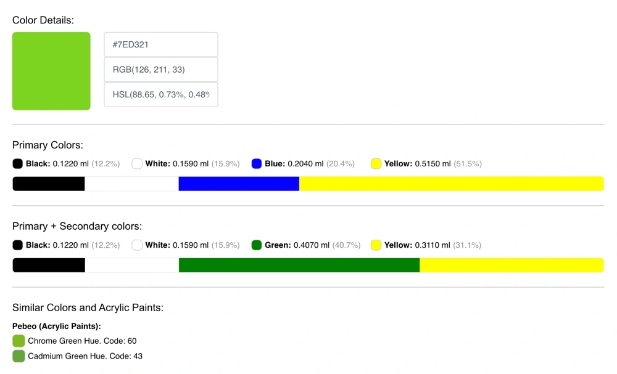Click the yellow segment of the primary mix bar

451,184
